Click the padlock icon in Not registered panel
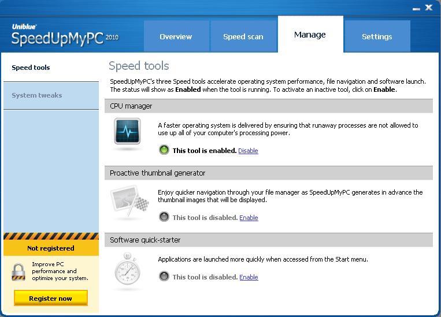Screen dimensions: 441x317 pos(18,272)
